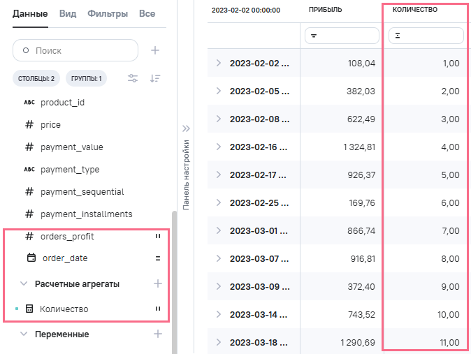Click the Поиск search field
471x354 pixels.
click(75, 50)
